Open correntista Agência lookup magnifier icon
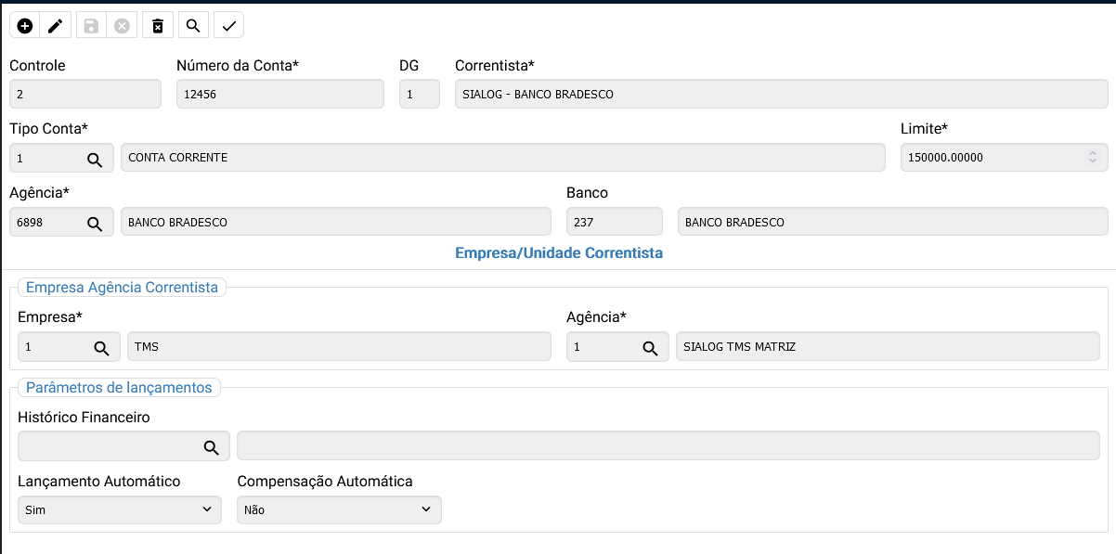Viewport: 1116px width, 554px height. [651, 348]
